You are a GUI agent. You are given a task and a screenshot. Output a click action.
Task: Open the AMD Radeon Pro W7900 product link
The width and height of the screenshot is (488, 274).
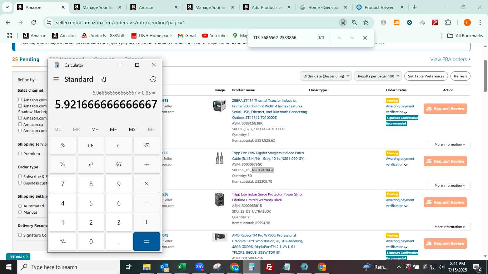pos(267,244)
